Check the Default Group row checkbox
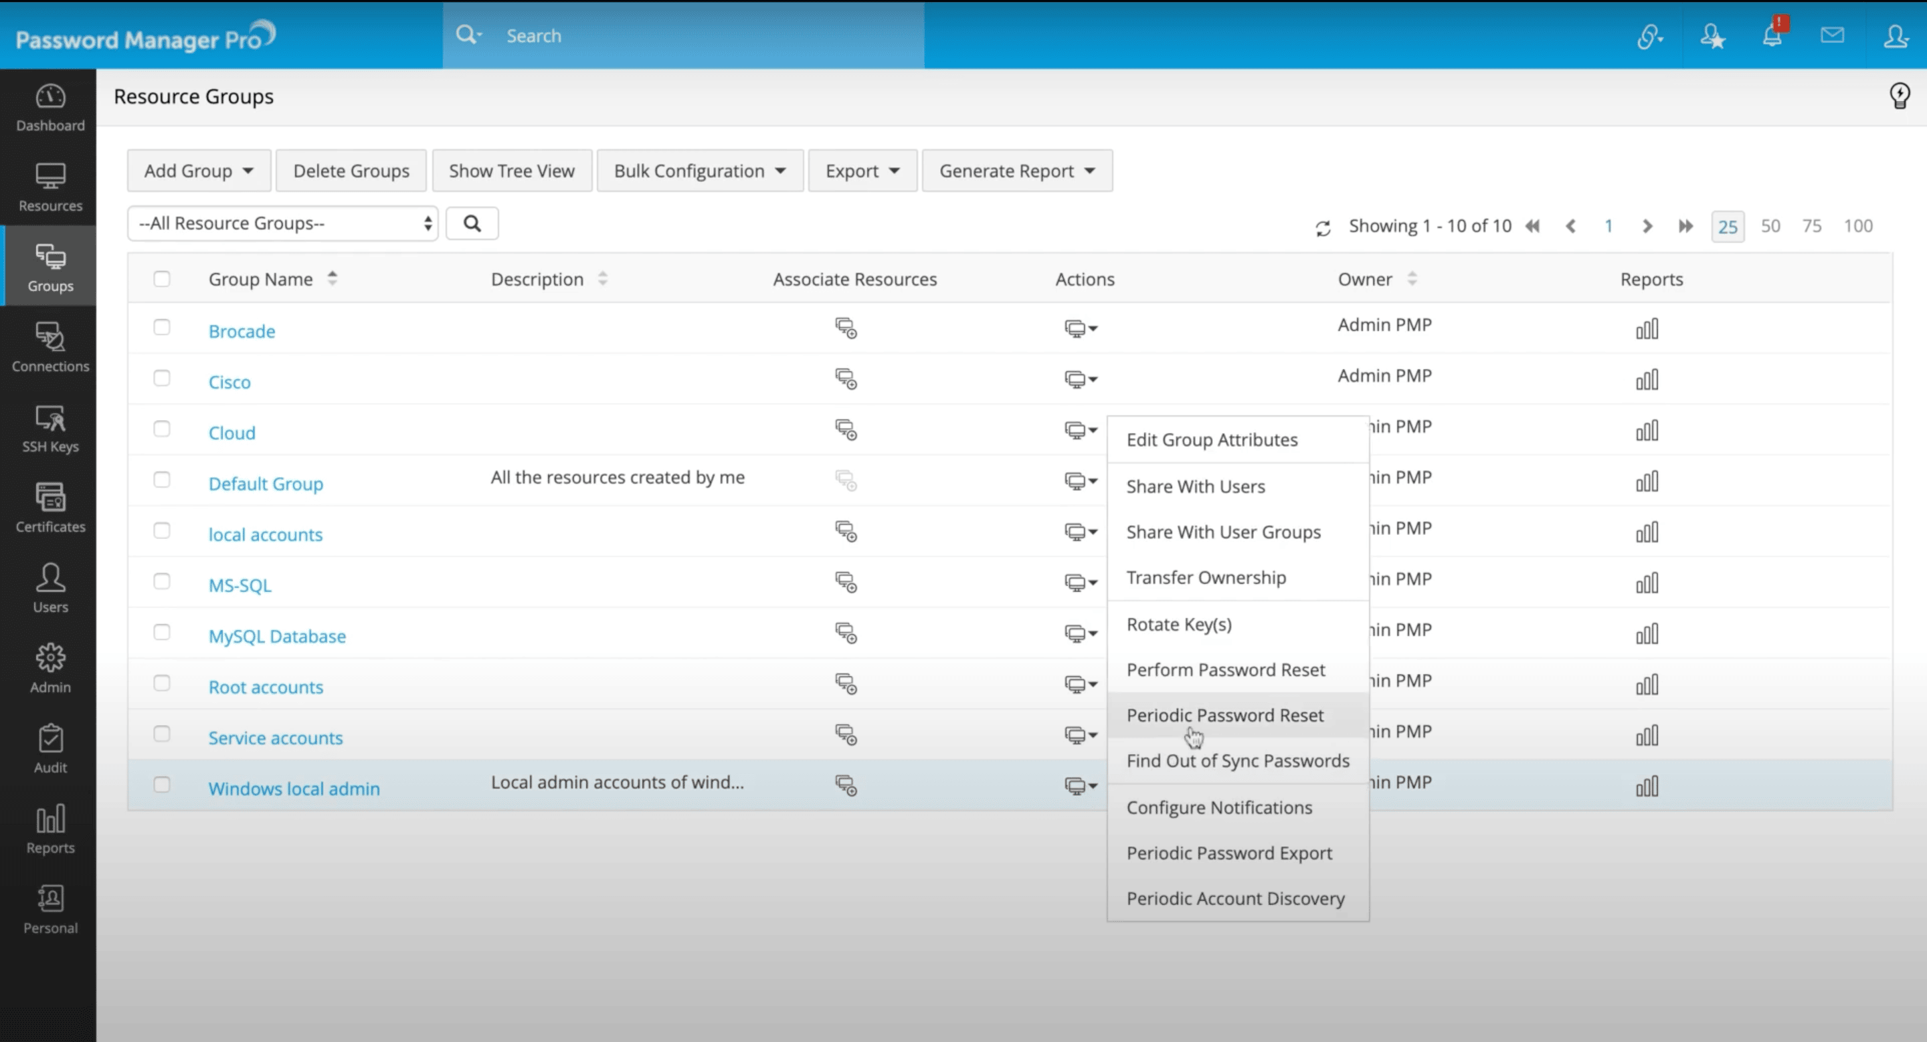The image size is (1927, 1042). pos(161,480)
